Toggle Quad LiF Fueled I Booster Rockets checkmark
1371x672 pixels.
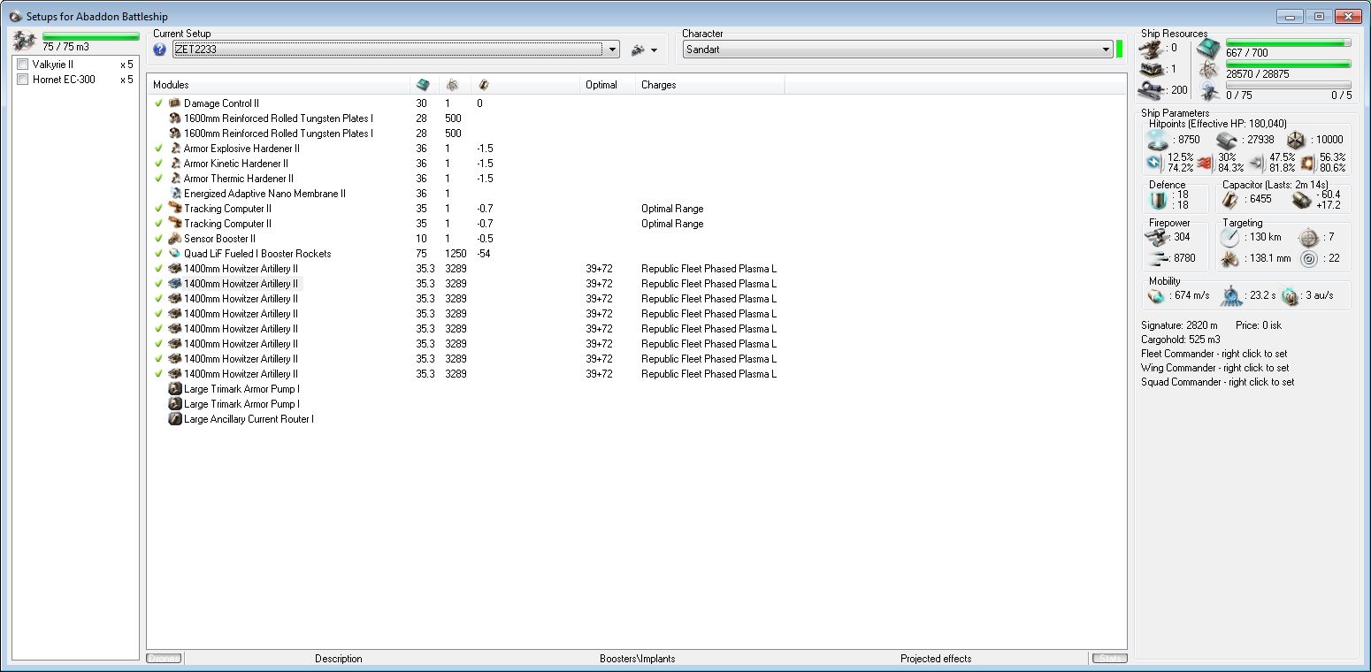(158, 254)
